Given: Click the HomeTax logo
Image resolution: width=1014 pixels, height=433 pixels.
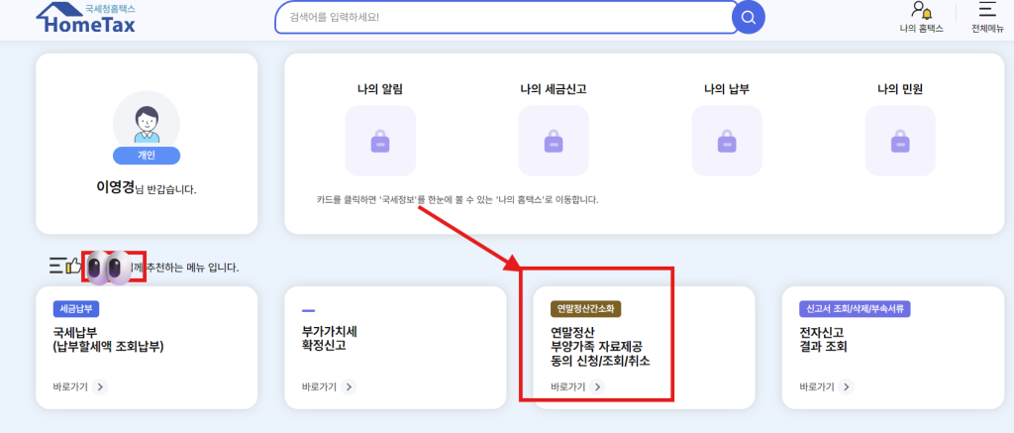Looking at the screenshot, I should click(x=85, y=18).
